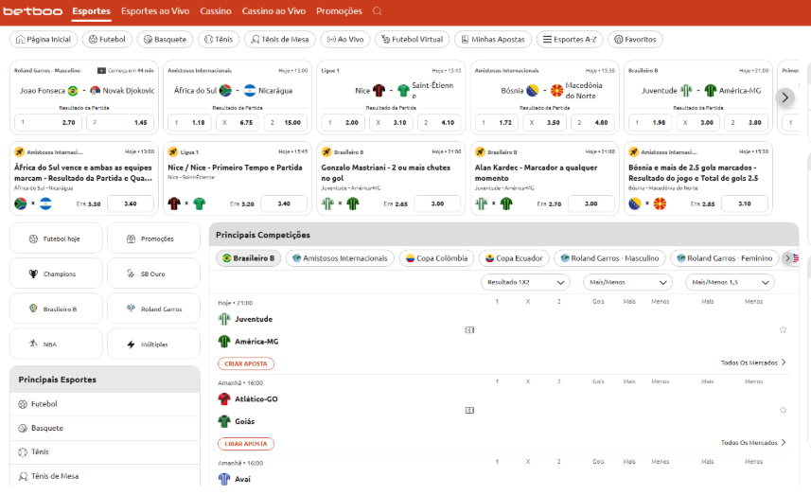The height and width of the screenshot is (495, 811).
Task: Open the search magnifier icon
Action: 377,10
